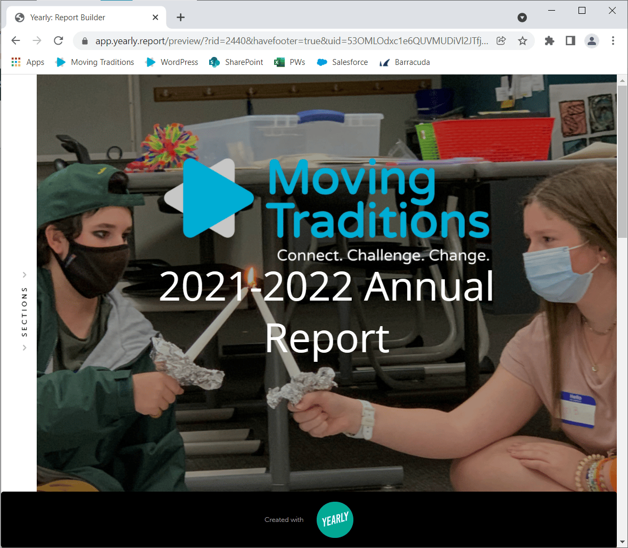This screenshot has height=548, width=628.
Task: Click the browser back arrow
Action: [x=15, y=40]
